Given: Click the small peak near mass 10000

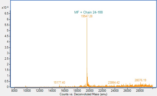Looking at the screenshot, I should [x=26, y=86].
